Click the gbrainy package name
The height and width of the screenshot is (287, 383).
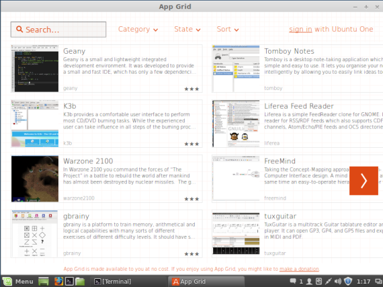tap(72, 253)
